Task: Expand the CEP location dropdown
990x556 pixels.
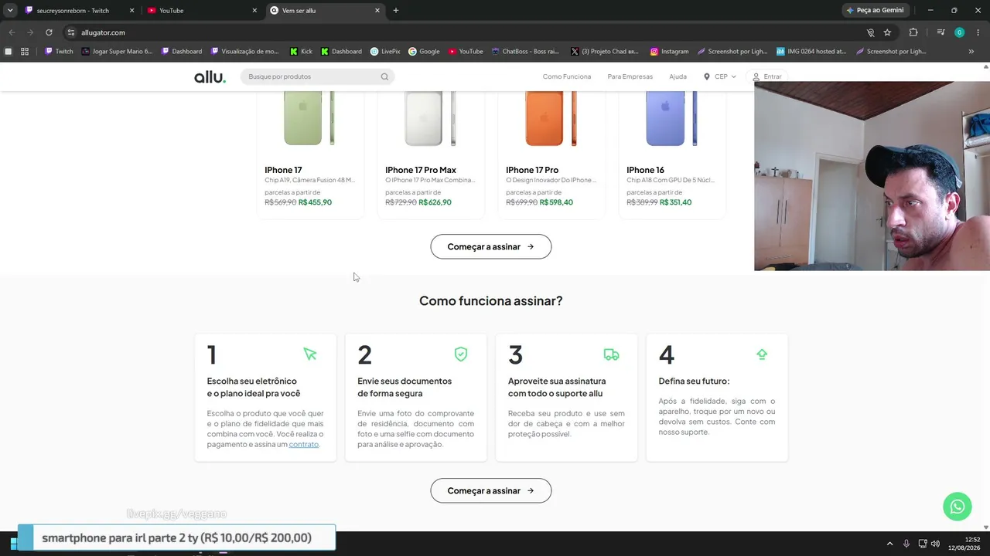Action: coord(720,76)
